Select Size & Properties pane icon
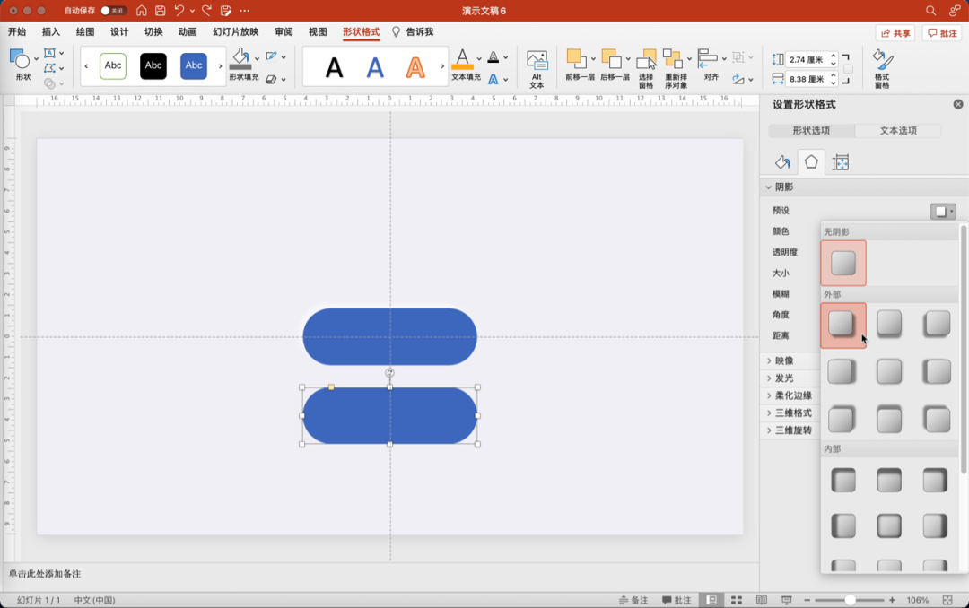 click(841, 162)
